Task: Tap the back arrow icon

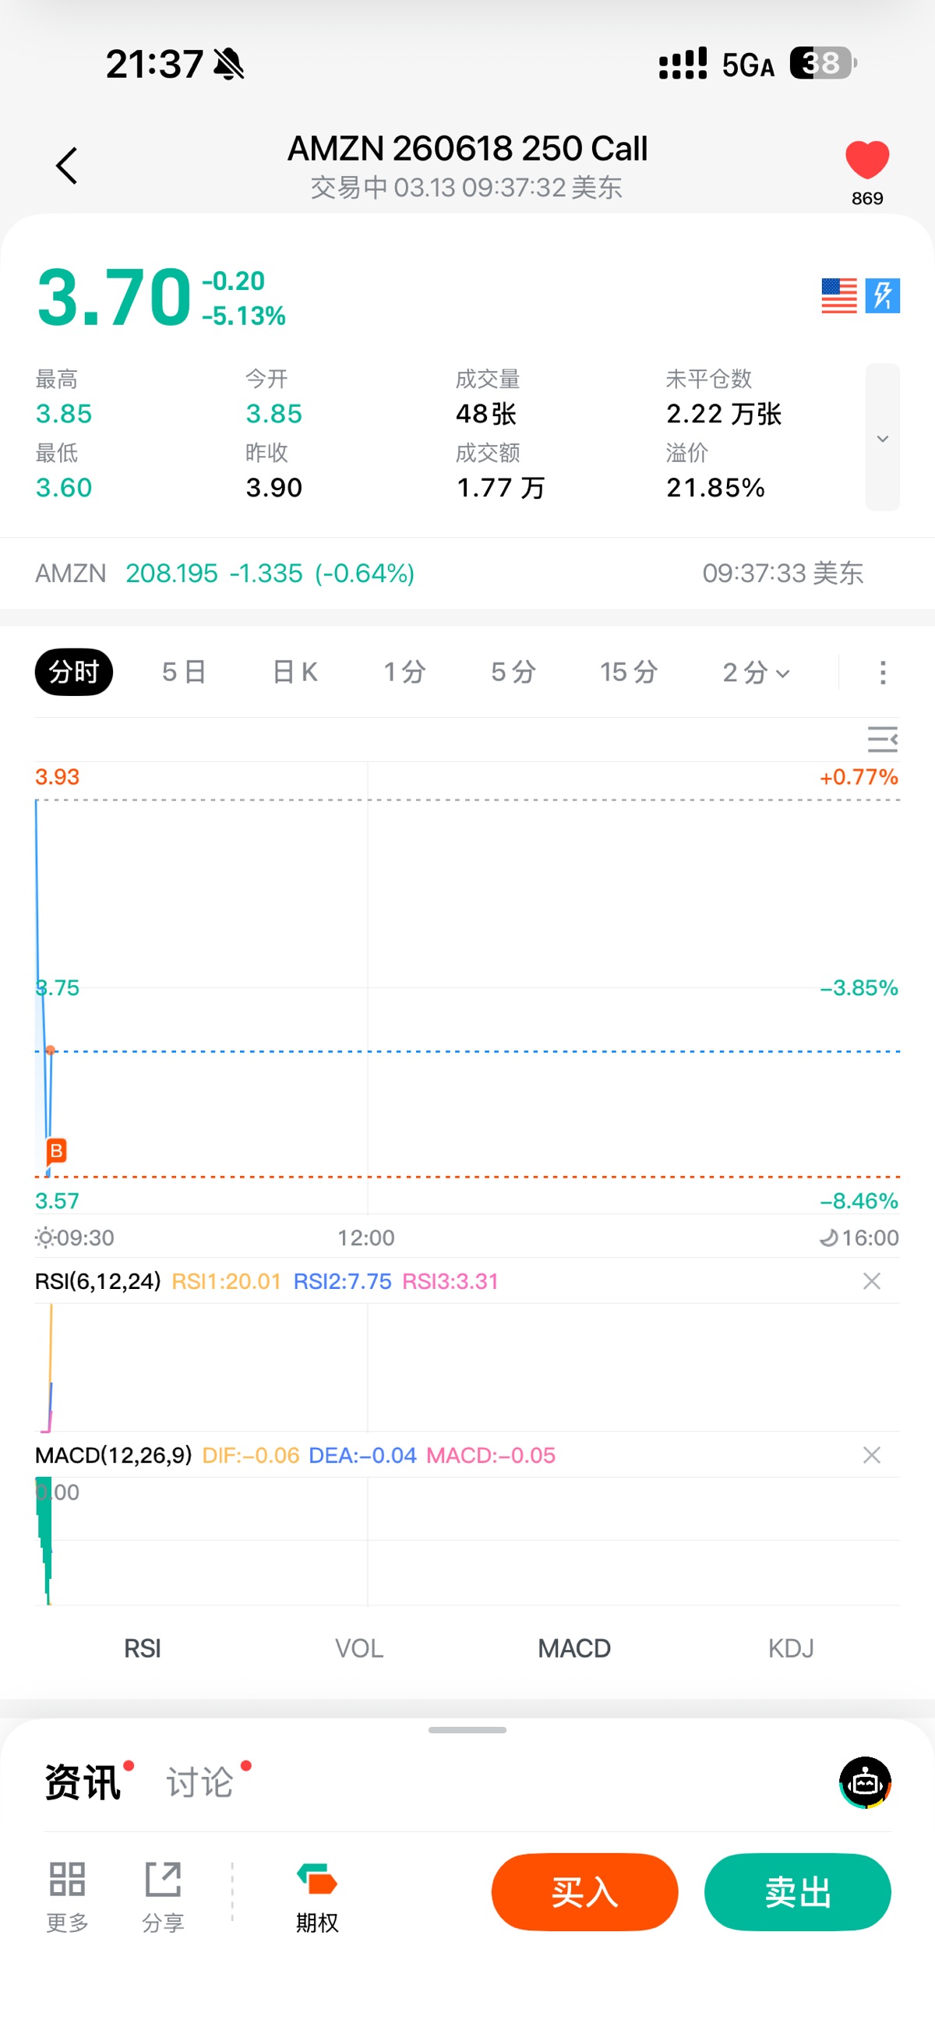Action: (67, 166)
